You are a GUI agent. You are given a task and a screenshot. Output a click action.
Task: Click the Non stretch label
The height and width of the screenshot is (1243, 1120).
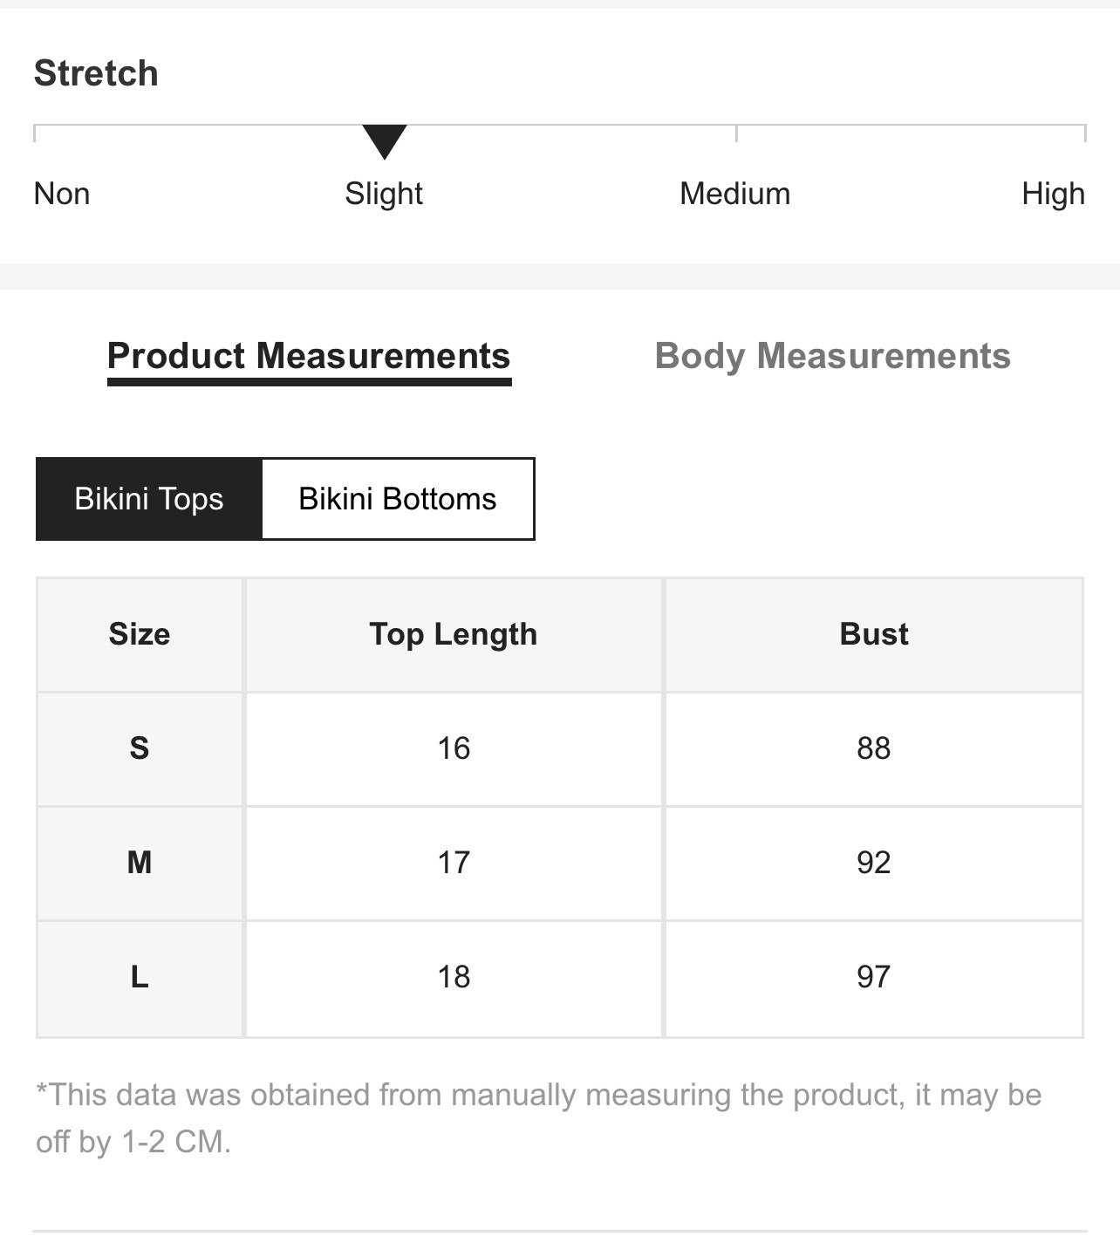click(x=62, y=194)
